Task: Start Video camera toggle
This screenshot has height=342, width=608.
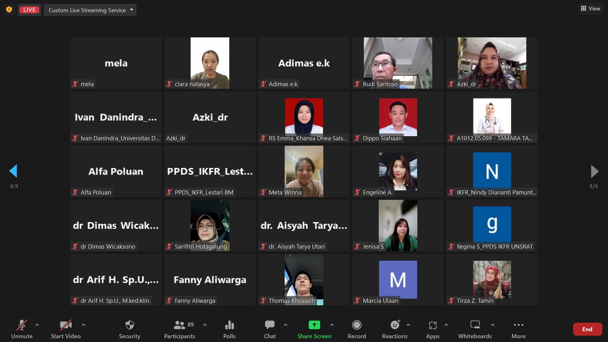Action: click(66, 329)
